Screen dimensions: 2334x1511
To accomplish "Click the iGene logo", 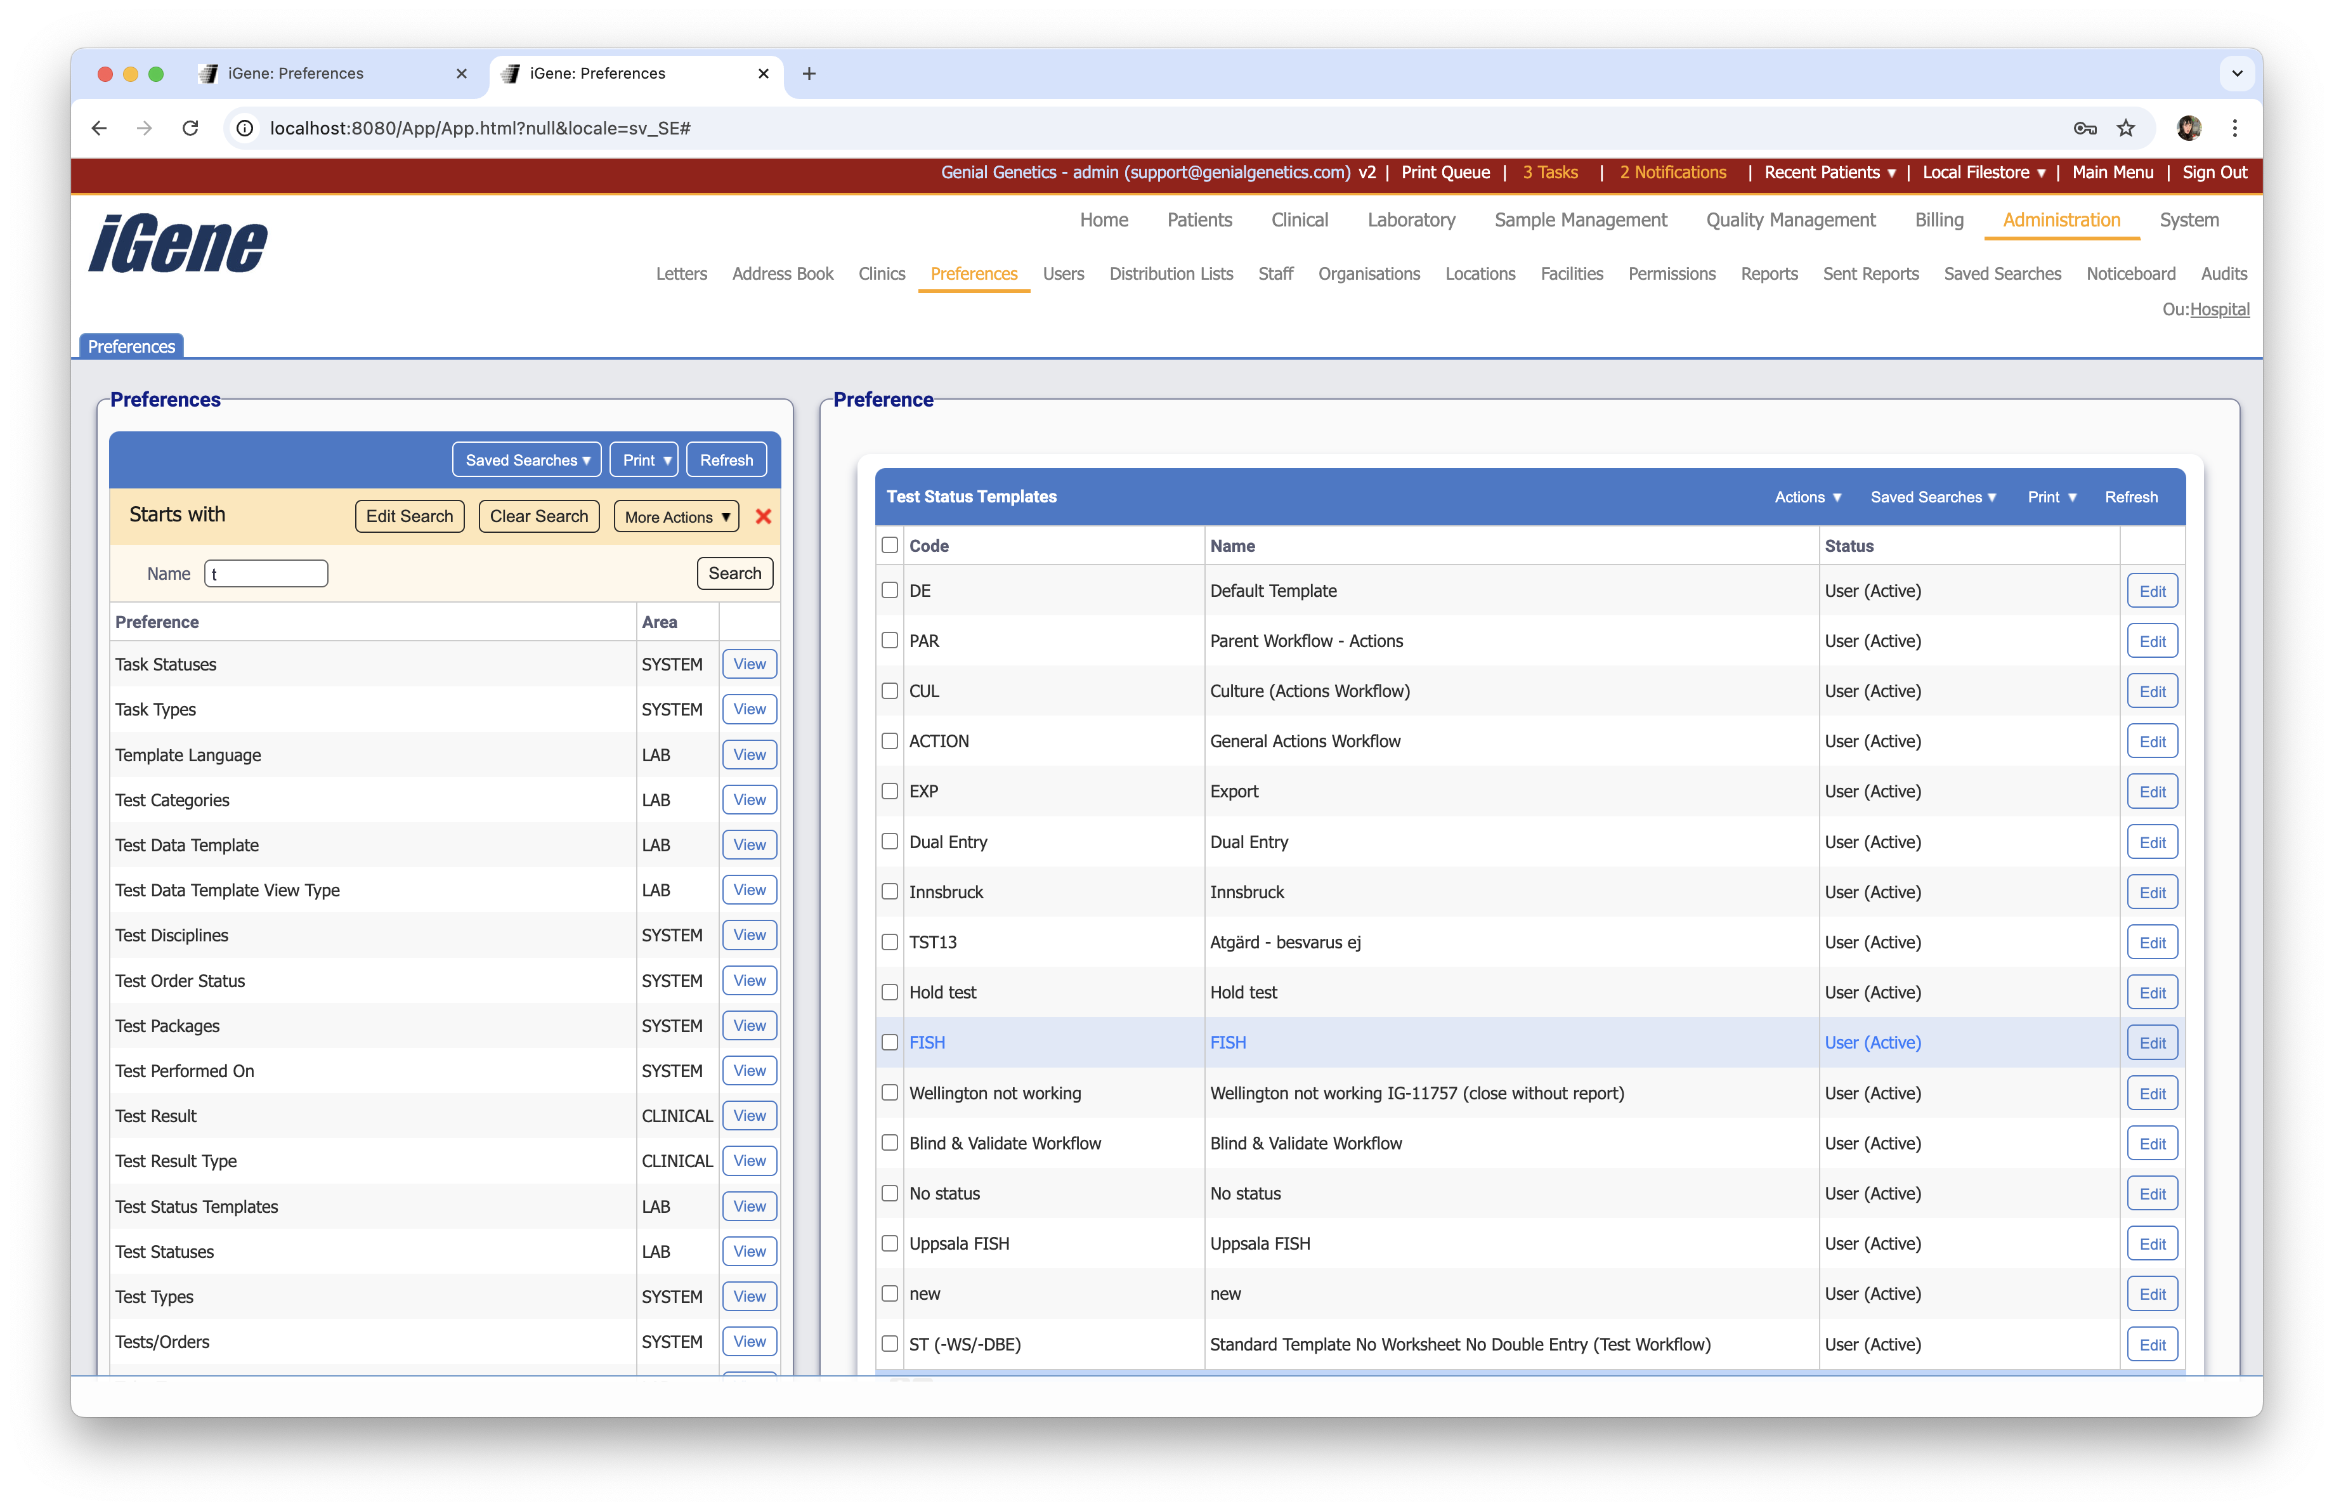I will pos(176,244).
